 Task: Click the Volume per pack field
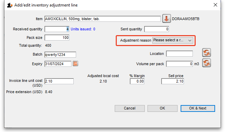point(180,64)
